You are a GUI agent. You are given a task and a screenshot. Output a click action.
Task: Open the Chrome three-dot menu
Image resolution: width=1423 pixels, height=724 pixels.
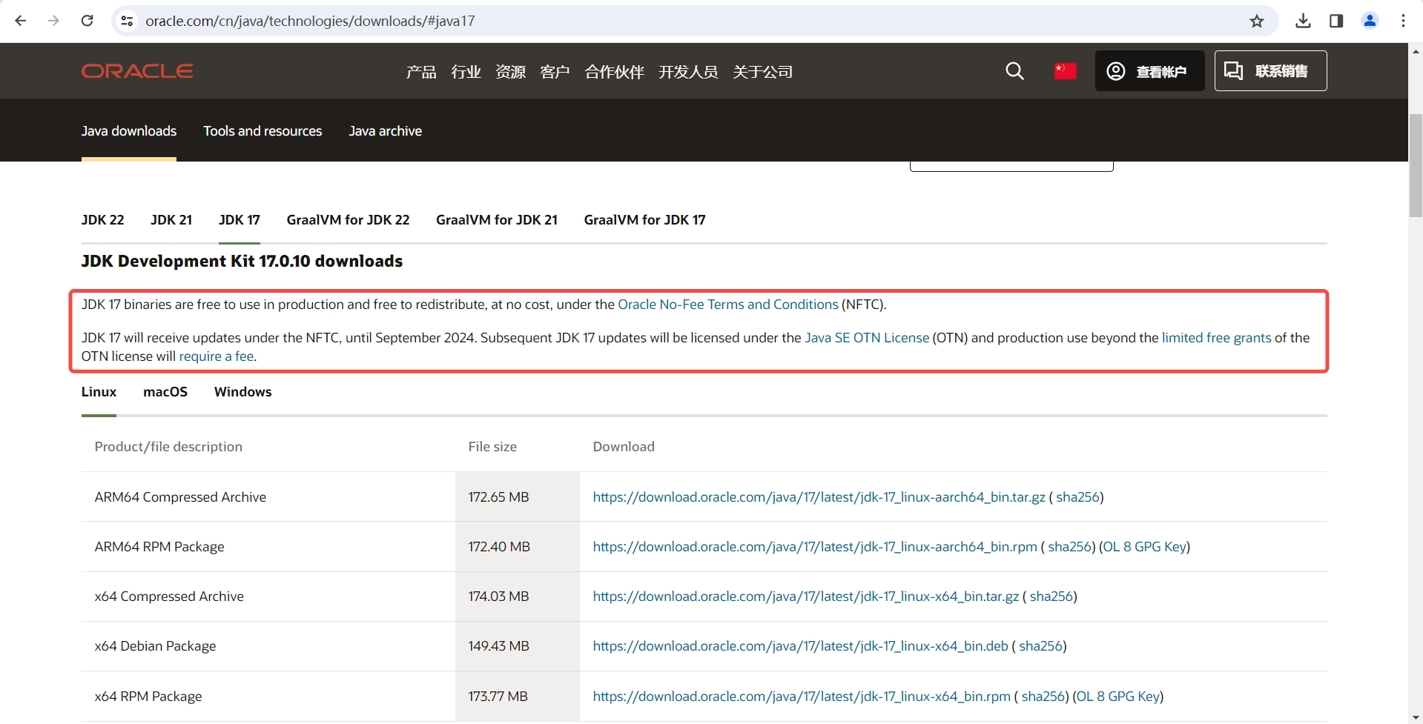point(1403,21)
